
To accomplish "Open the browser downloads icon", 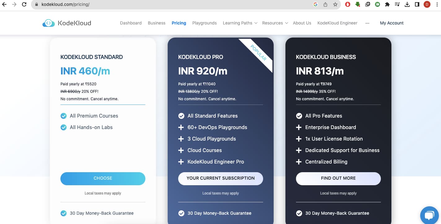I will 407,5.
